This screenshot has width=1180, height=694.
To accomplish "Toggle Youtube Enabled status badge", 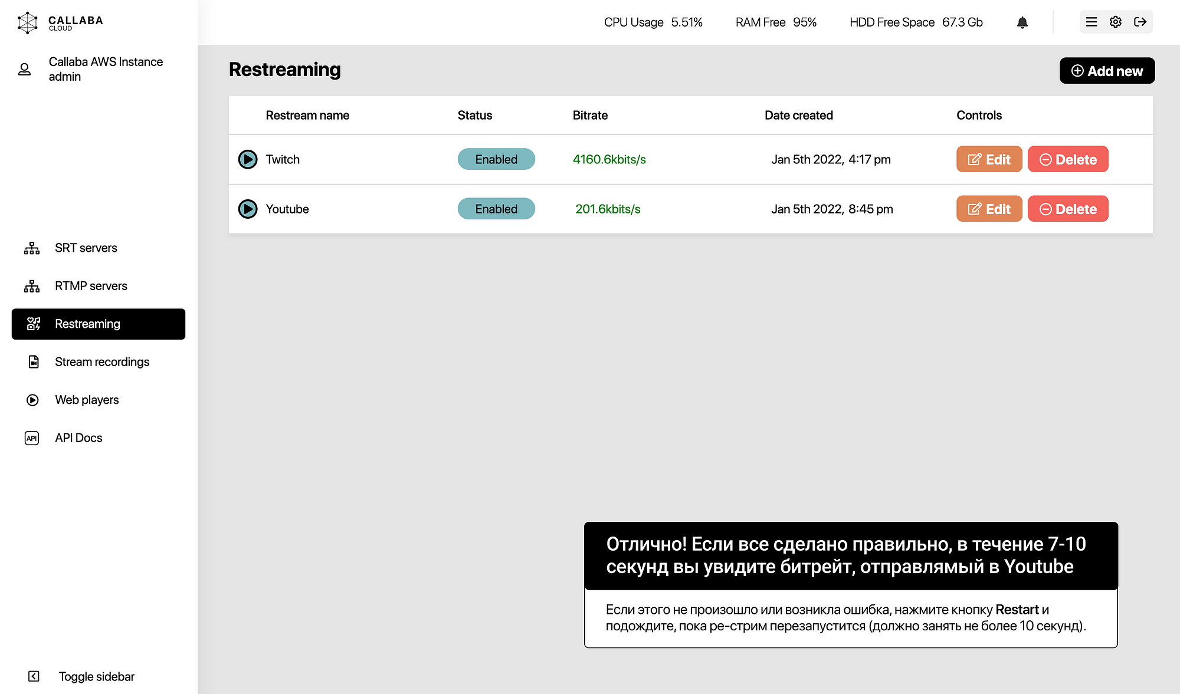I will (x=496, y=209).
